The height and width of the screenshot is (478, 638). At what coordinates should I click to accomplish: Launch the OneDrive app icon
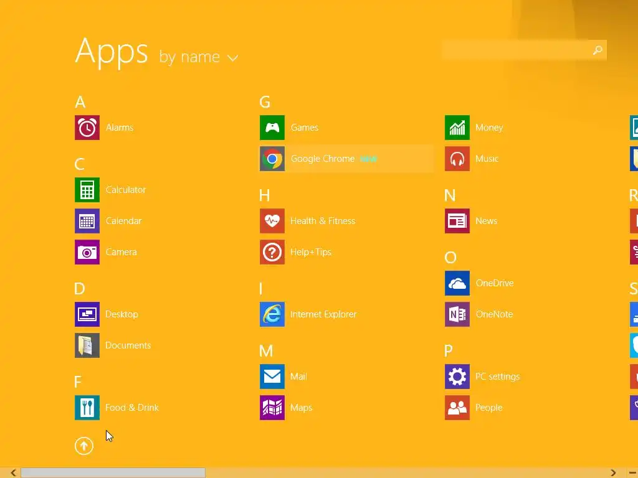(x=457, y=283)
